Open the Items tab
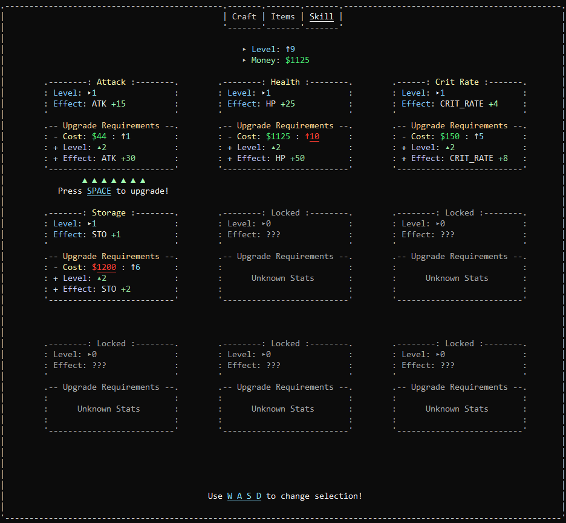Screen dimensions: 566x523 (282, 16)
